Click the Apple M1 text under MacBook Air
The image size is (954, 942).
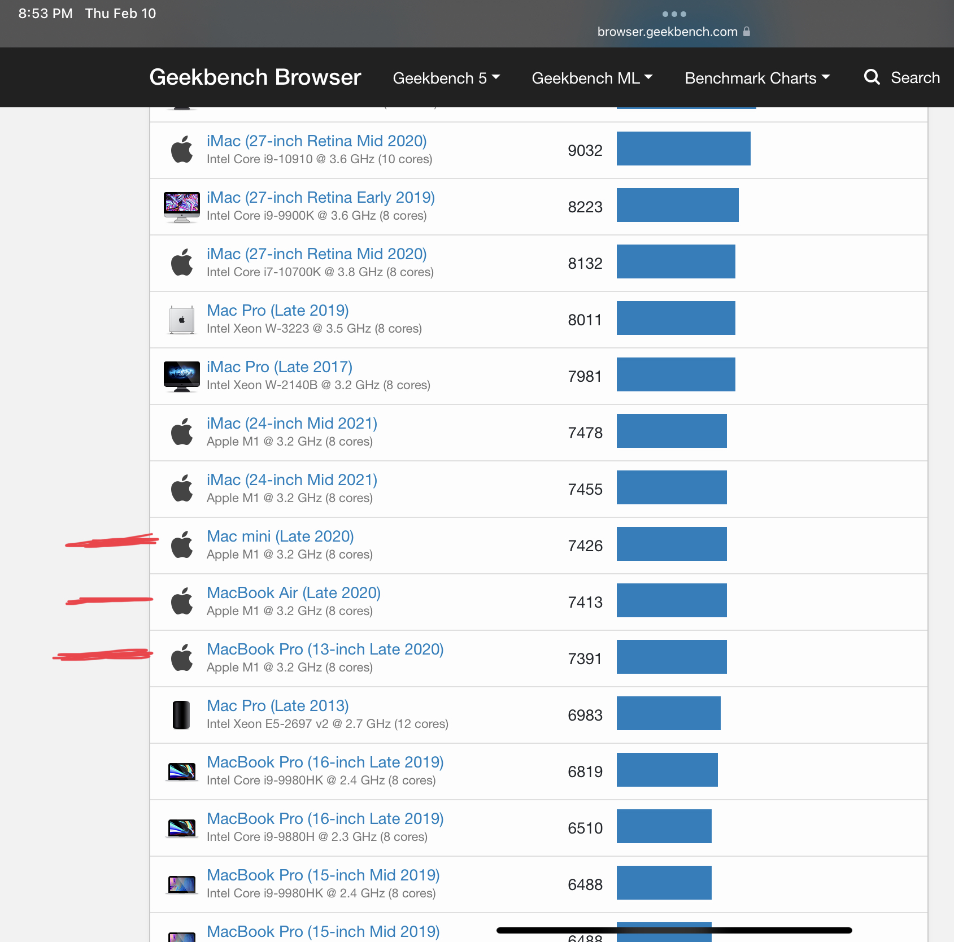pos(290,611)
